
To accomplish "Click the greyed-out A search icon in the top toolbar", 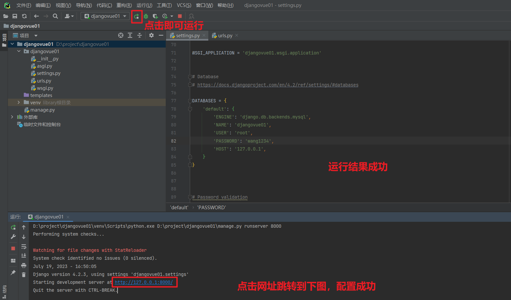I will point(191,16).
